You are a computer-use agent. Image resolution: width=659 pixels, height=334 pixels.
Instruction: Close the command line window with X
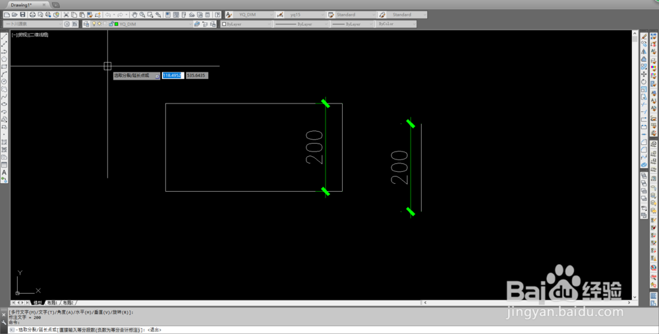click(4, 314)
